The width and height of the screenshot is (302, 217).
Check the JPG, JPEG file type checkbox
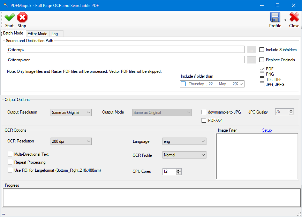tap(262, 85)
